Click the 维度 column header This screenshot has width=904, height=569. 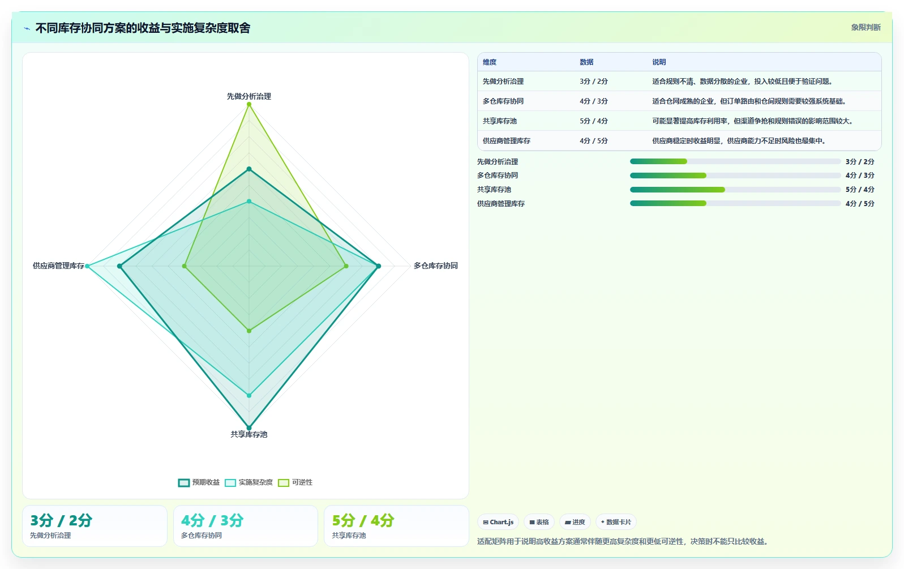tap(490, 62)
